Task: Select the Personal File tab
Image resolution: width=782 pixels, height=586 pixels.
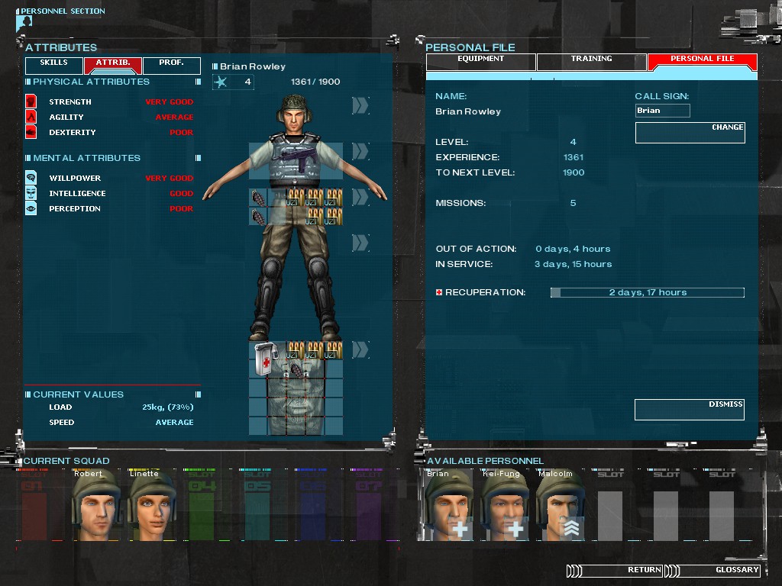Action: [703, 61]
